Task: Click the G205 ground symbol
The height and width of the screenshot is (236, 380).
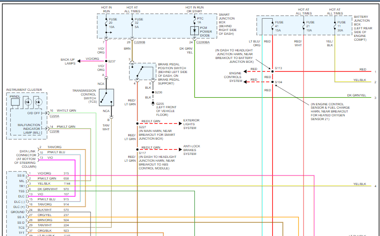Action: [x=153, y=103]
